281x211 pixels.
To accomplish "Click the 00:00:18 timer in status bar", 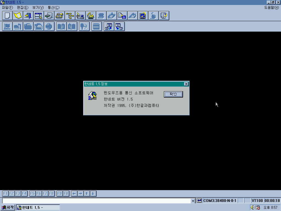I will 272,201.
